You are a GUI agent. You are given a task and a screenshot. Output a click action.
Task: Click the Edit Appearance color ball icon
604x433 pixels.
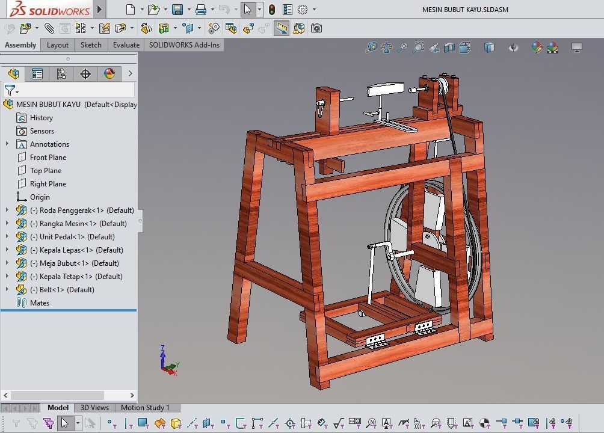point(537,48)
